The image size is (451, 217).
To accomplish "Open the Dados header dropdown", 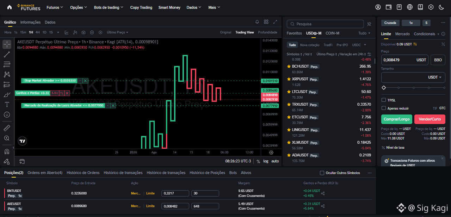I will tap(194, 7).
